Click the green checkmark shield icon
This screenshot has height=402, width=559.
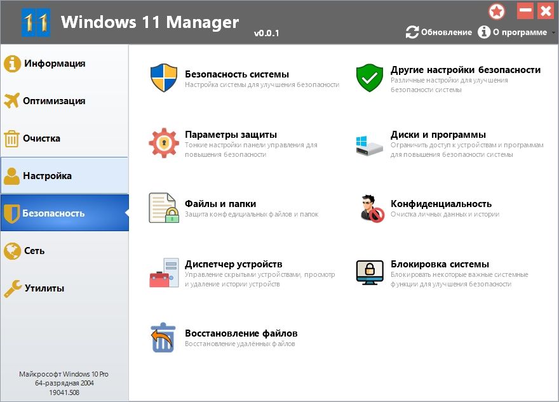tap(370, 77)
